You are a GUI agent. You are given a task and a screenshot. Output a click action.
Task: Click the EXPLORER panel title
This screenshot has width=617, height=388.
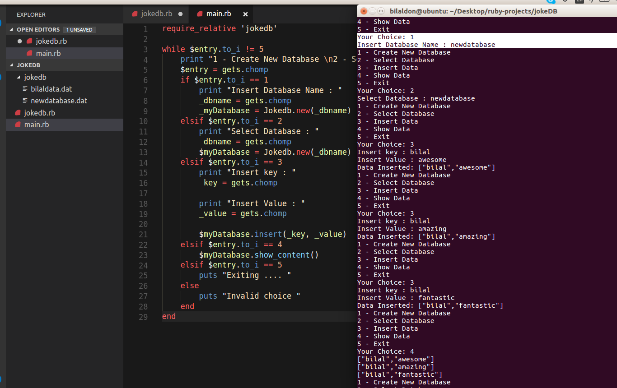point(31,14)
